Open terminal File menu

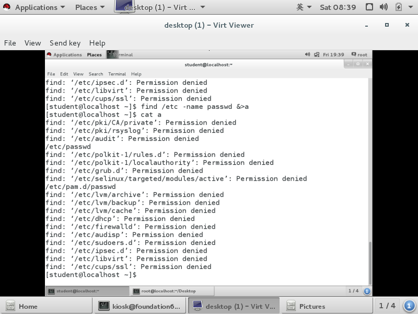pyautogui.click(x=51, y=74)
